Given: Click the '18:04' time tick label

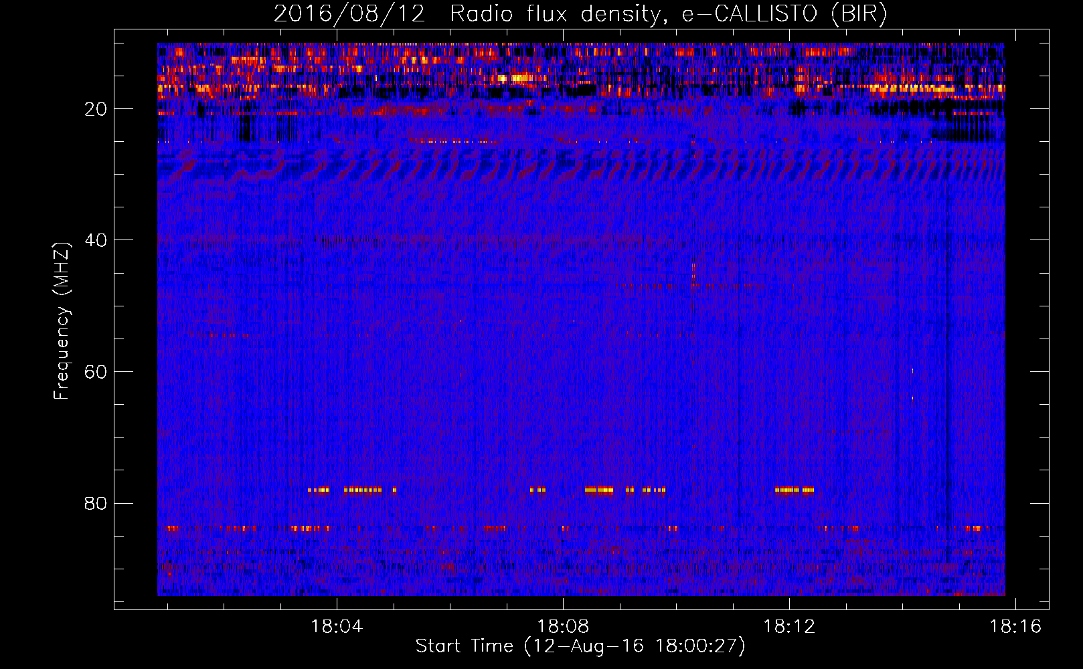Looking at the screenshot, I should click(337, 626).
